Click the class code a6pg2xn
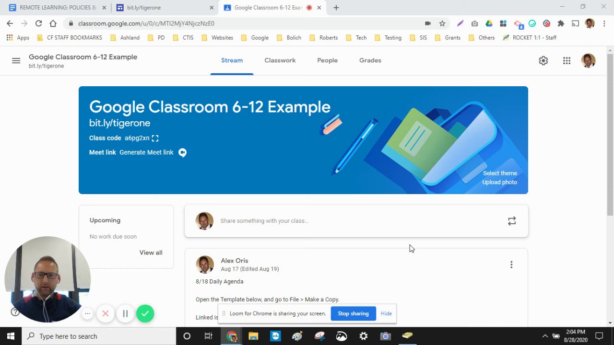614x345 pixels. 137,138
